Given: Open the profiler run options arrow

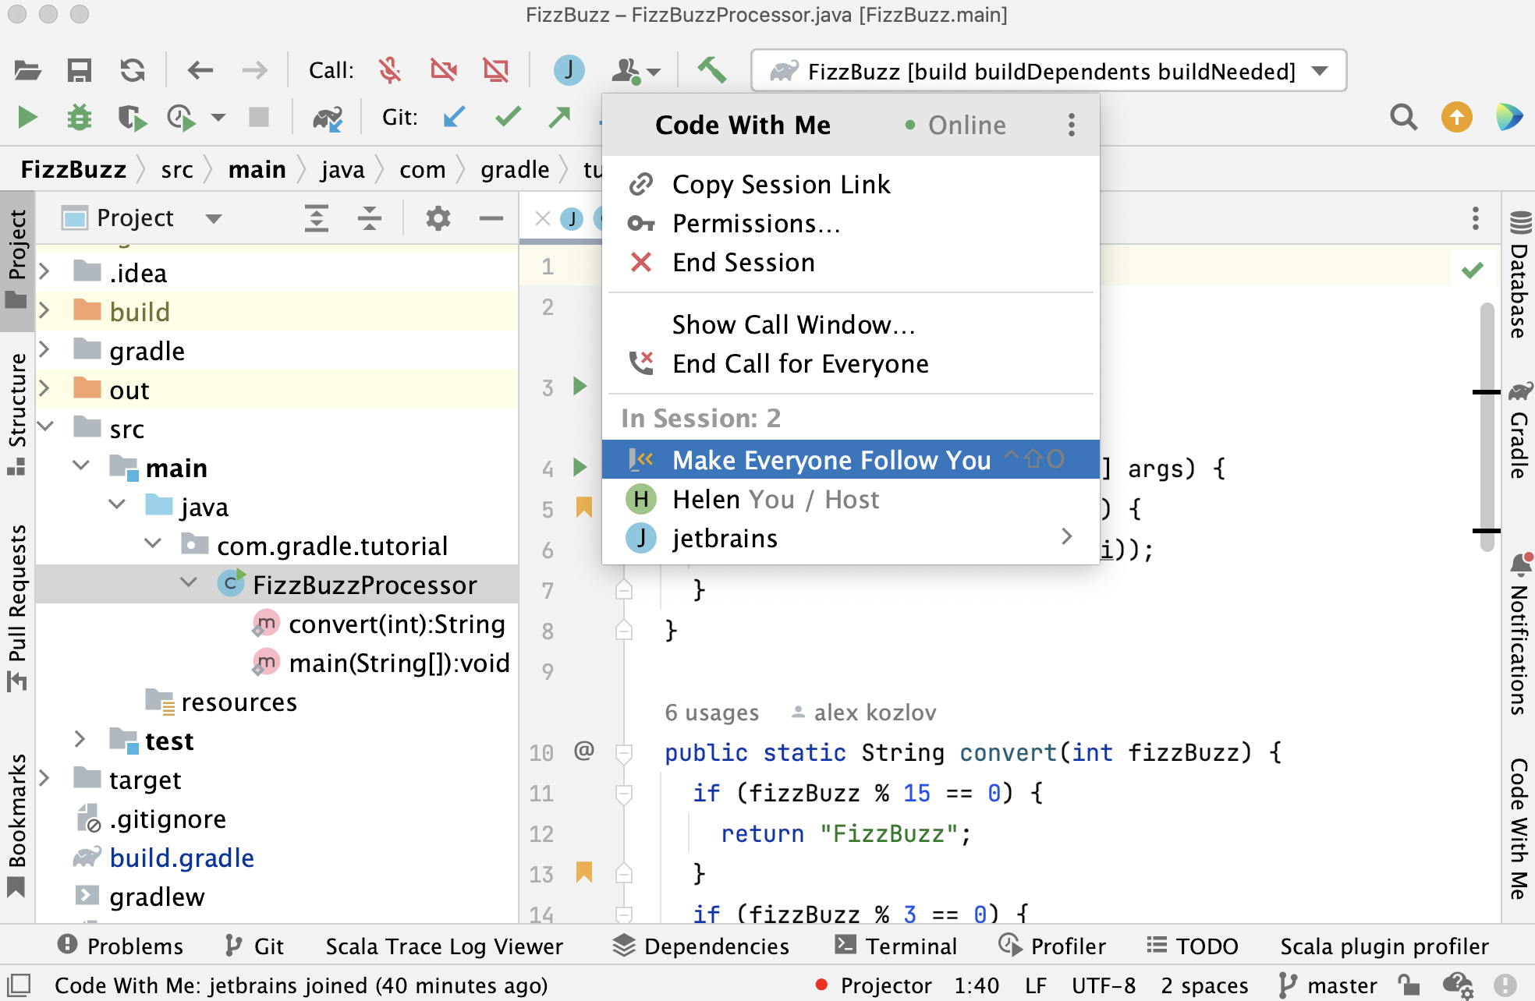Looking at the screenshot, I should click(x=218, y=118).
